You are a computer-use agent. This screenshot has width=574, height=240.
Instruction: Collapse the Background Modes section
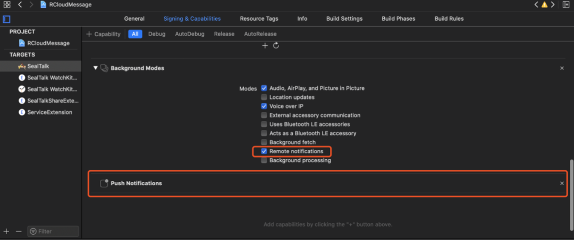[96, 68]
